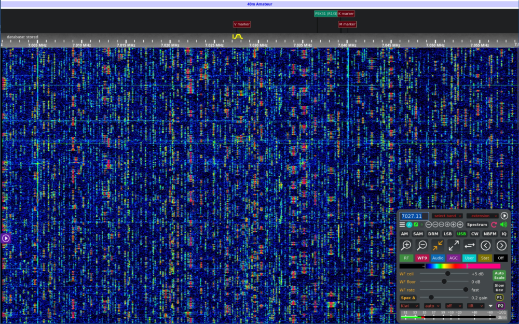This screenshot has height=324, width=519.
Task: Open the select band dropdown
Action: pos(447,216)
